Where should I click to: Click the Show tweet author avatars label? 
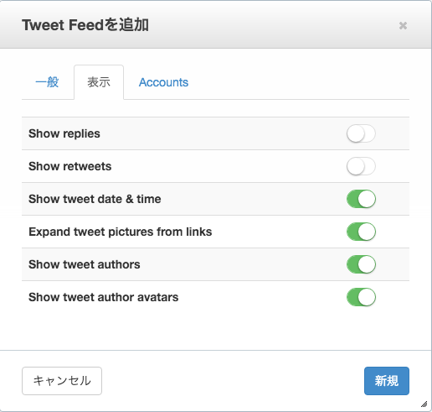click(104, 297)
